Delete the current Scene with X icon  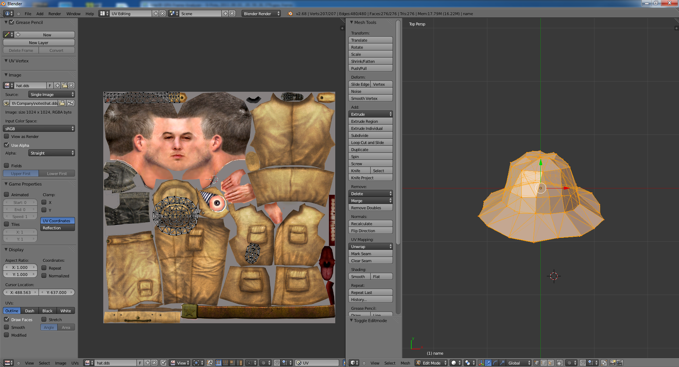232,13
